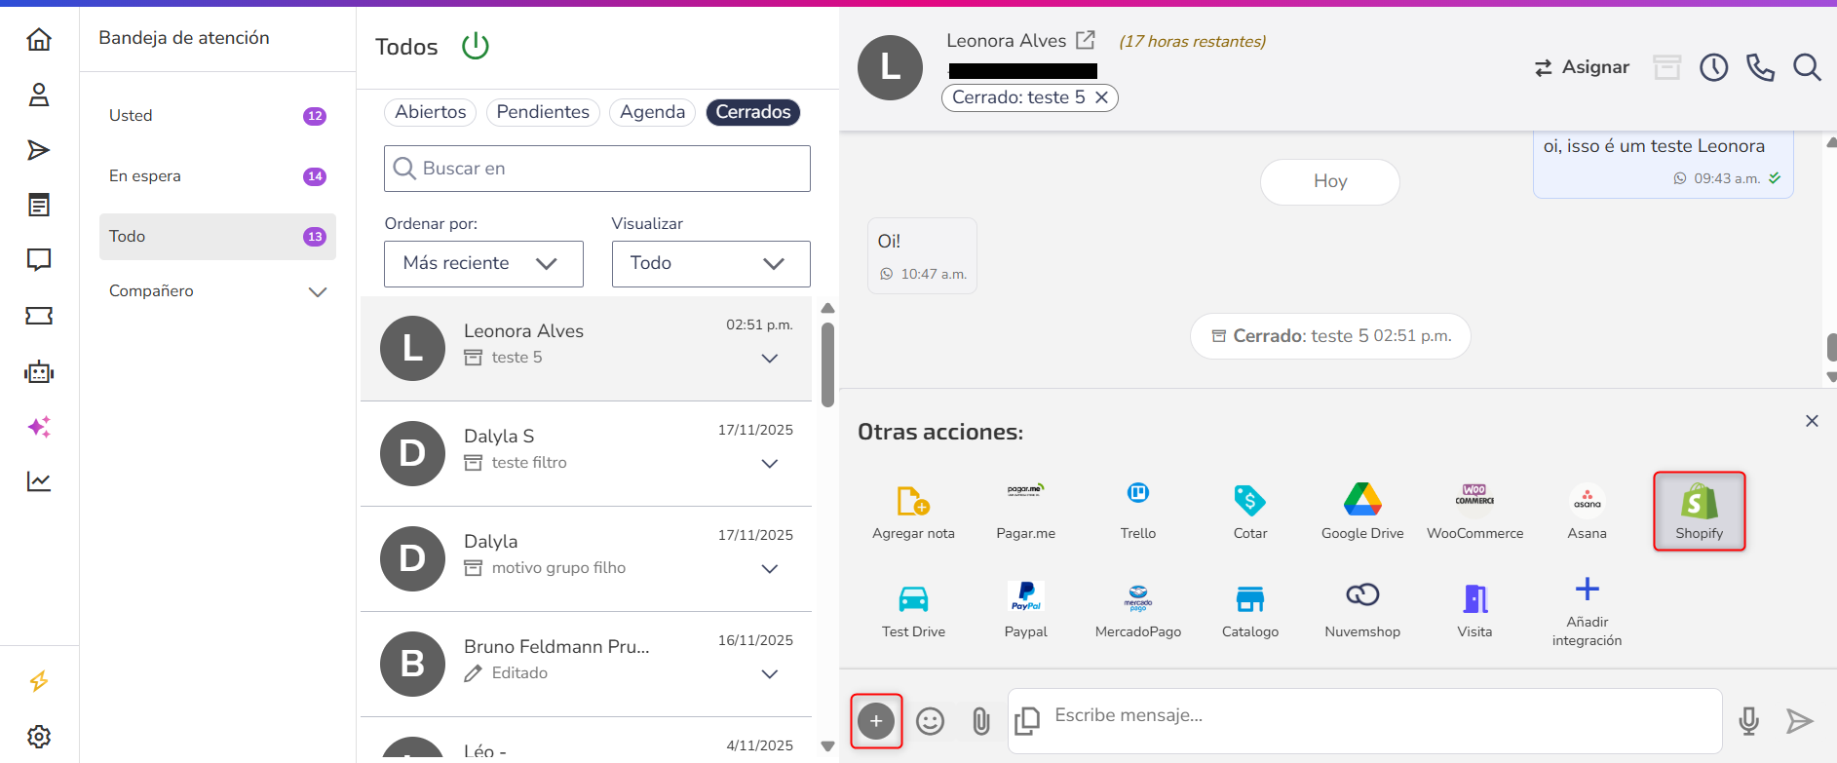Click the Buscar en search field

(597, 169)
